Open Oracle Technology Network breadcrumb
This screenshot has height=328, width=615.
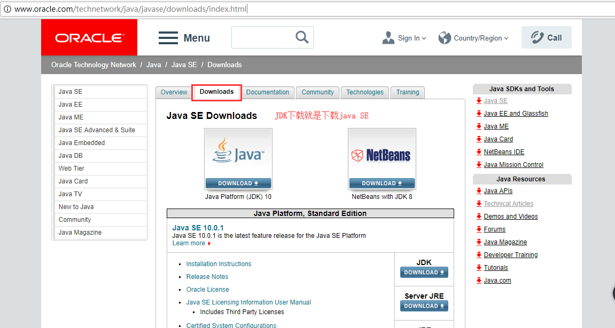pyautogui.click(x=94, y=65)
